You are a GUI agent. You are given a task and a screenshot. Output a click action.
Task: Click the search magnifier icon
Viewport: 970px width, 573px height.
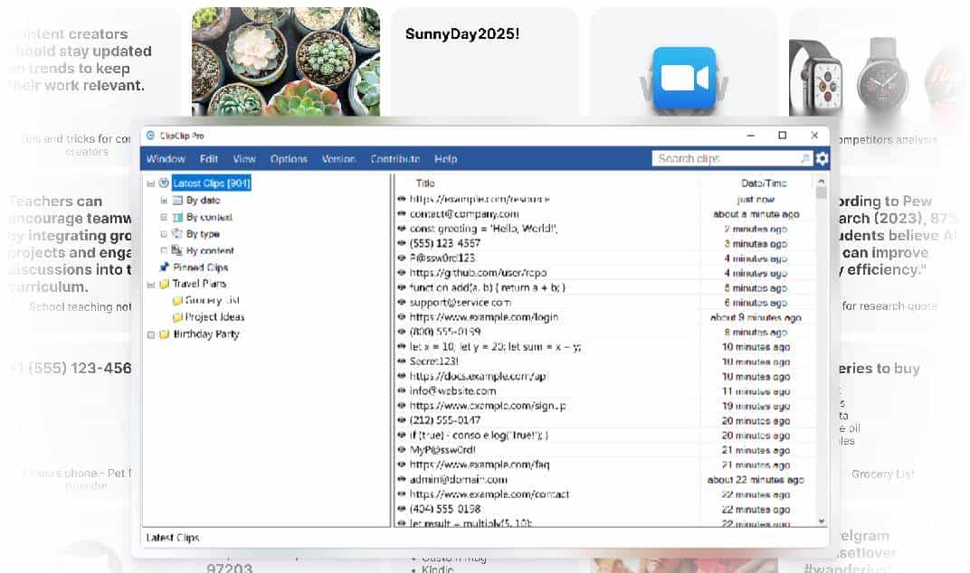coord(804,159)
